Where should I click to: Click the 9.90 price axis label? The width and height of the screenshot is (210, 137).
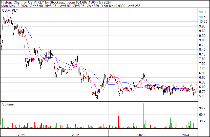pyautogui.click(x=202, y=26)
